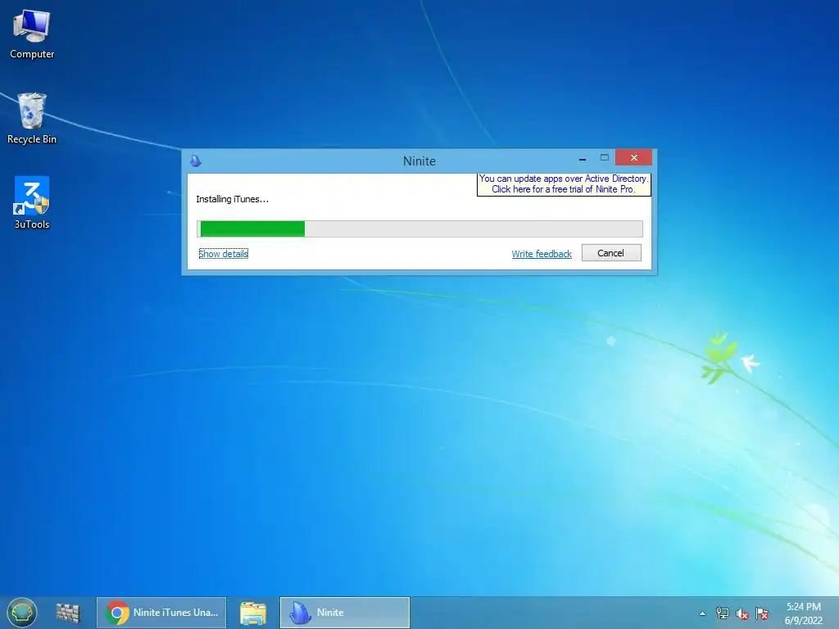Image resolution: width=839 pixels, height=629 pixels.
Task: Switch to Chrome Ninite iTunes tab in taskbar
Action: coord(161,613)
